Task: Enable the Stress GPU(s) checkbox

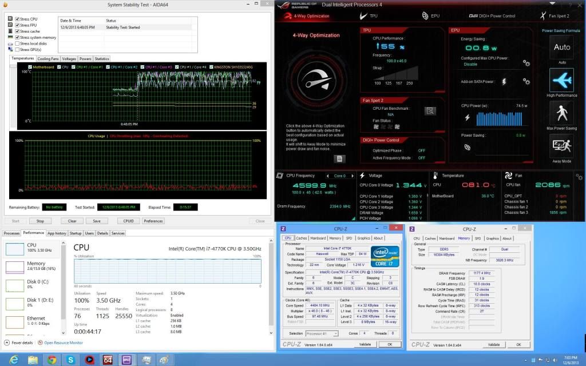Action: coord(18,50)
